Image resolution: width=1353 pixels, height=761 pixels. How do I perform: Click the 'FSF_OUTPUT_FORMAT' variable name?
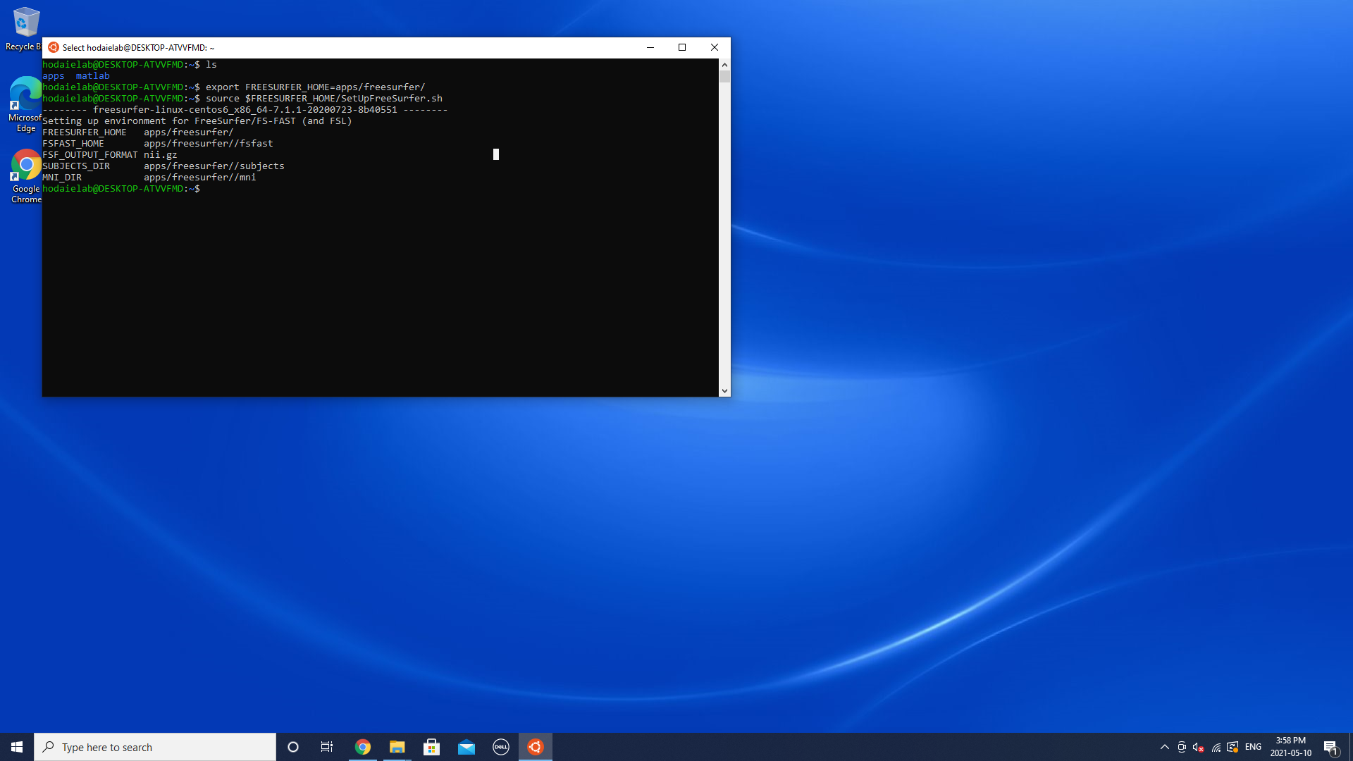(x=90, y=155)
